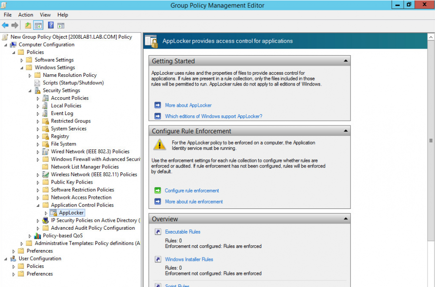
Task: Collapse the Configure Rule Enforcement section
Action: coord(346,131)
